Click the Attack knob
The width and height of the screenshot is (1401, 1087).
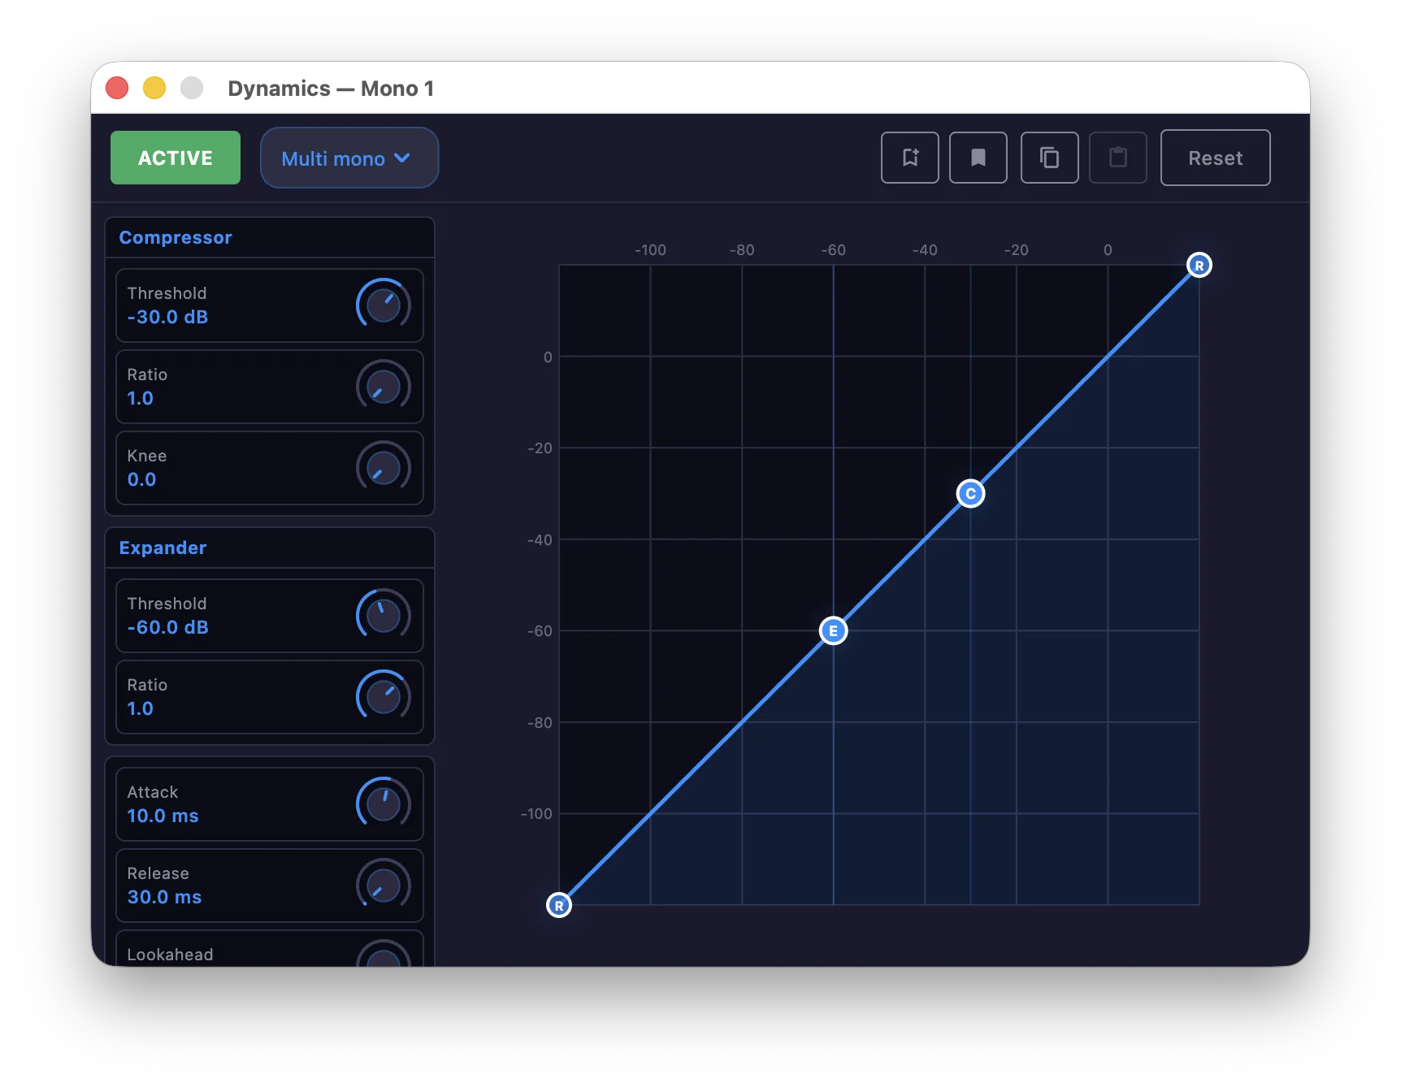[384, 804]
